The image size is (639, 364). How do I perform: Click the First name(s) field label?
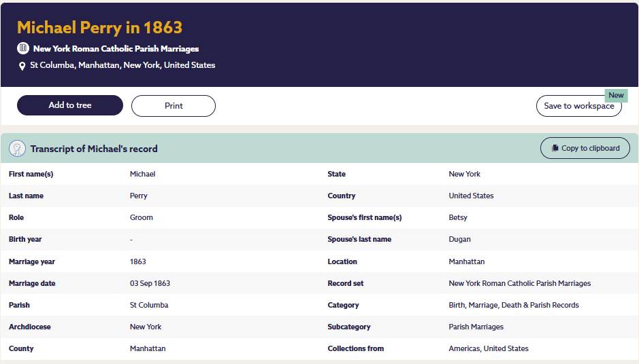[31, 174]
